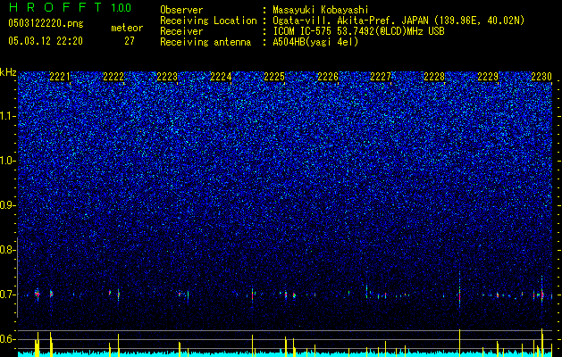Click the 2228 time marker
Screen dimensions: 562x357
(434, 77)
